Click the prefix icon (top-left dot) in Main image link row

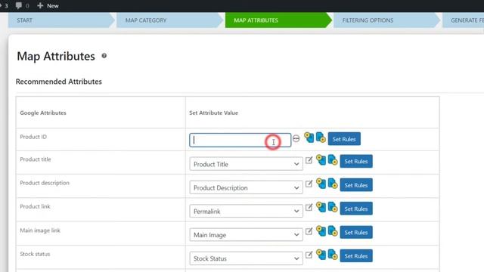321,230
